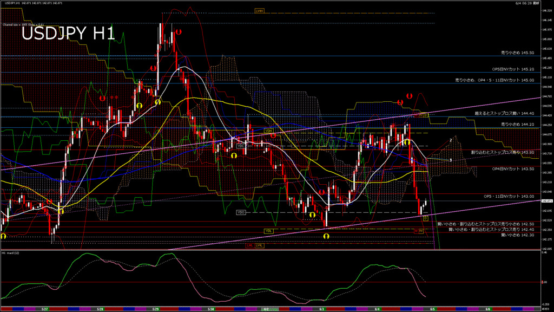Click the red down-arrow signal at the 5/29 peak
This screenshot has width=554, height=312.
coord(179,32)
